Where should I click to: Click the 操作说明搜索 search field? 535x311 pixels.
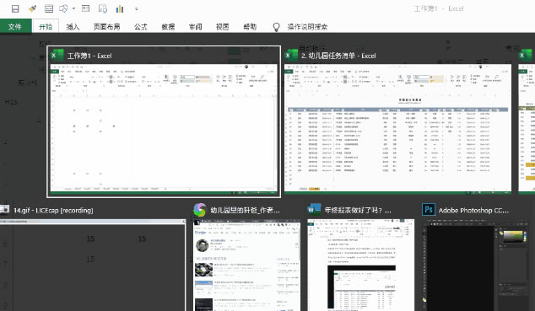pos(307,27)
